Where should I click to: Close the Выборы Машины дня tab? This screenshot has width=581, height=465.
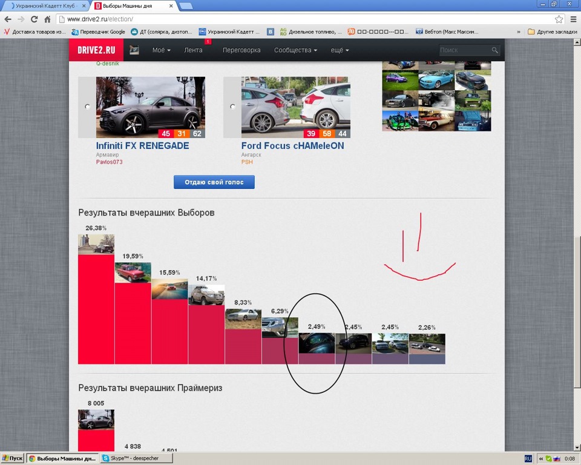click(171, 6)
